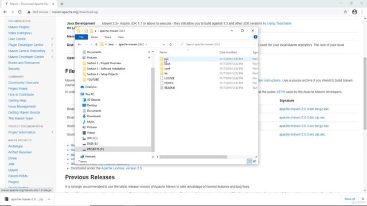
Task: Click Java in the address breadcrumb
Action: tap(111, 45)
